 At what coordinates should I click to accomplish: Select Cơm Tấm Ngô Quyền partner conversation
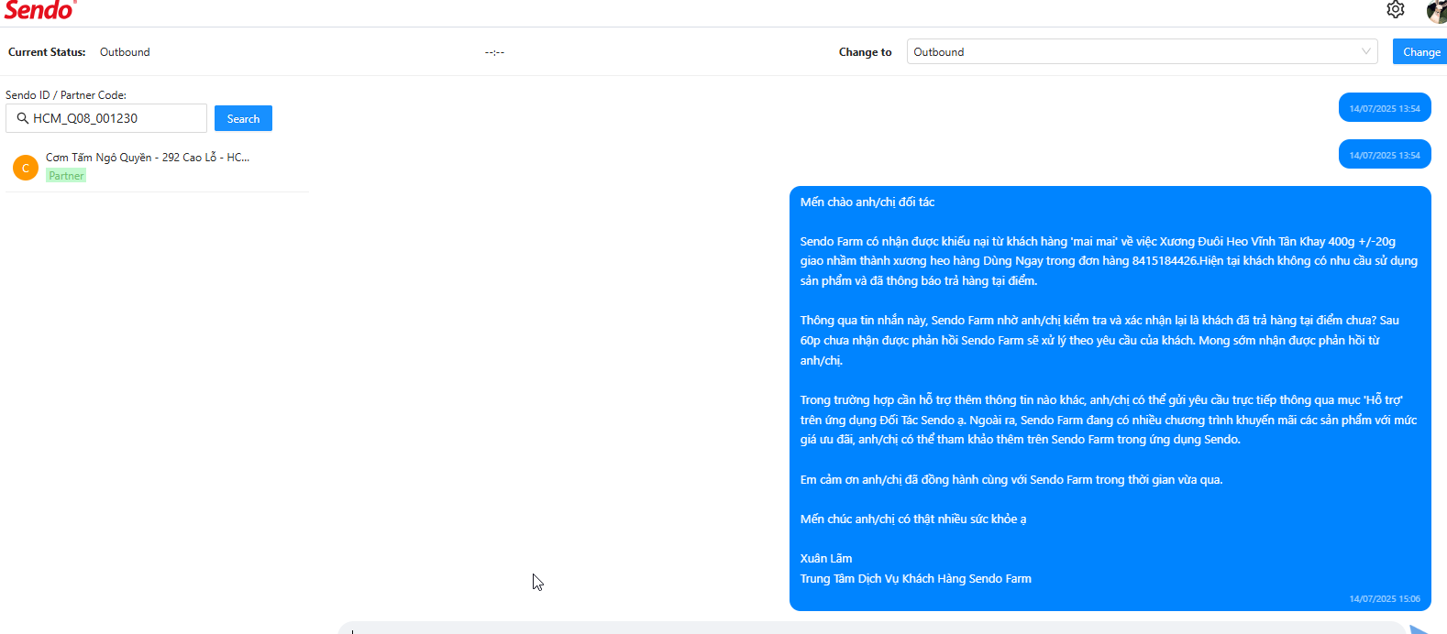click(x=157, y=166)
